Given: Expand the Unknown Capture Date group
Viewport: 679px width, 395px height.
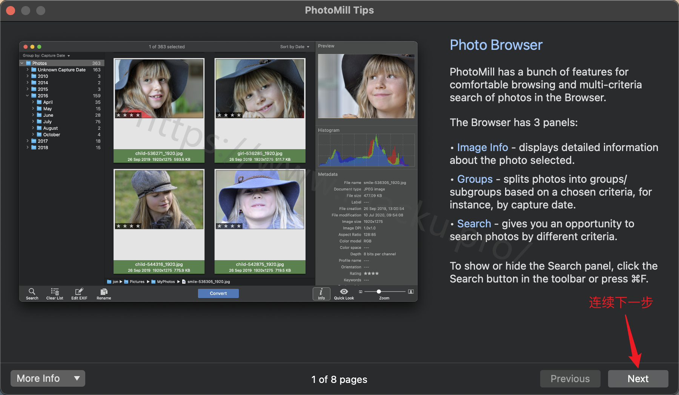Looking at the screenshot, I should 28,70.
